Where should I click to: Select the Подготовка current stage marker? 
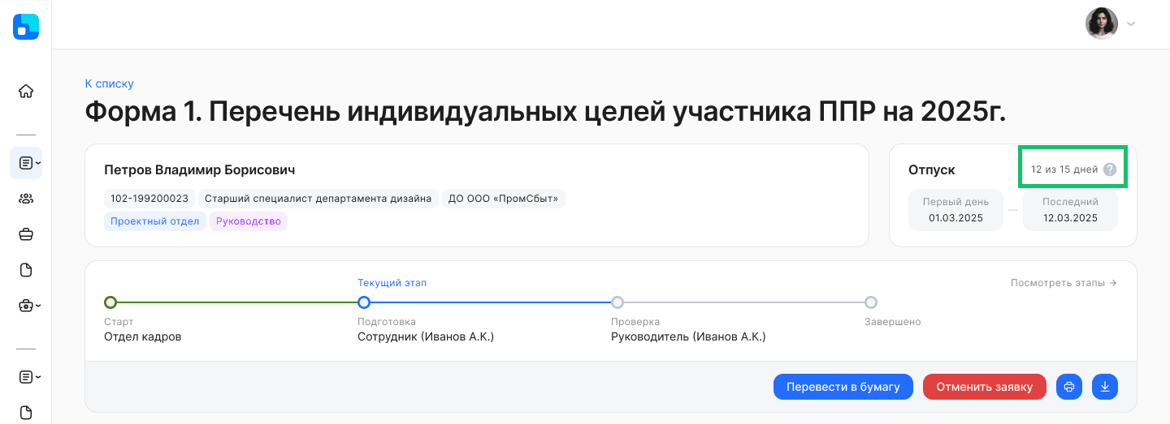(364, 302)
